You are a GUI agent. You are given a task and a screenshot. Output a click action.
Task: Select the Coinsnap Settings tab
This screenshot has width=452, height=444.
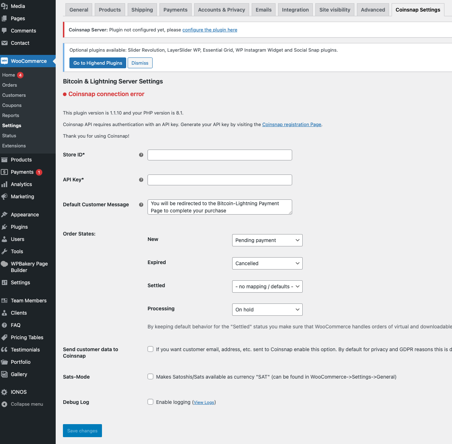tap(418, 10)
